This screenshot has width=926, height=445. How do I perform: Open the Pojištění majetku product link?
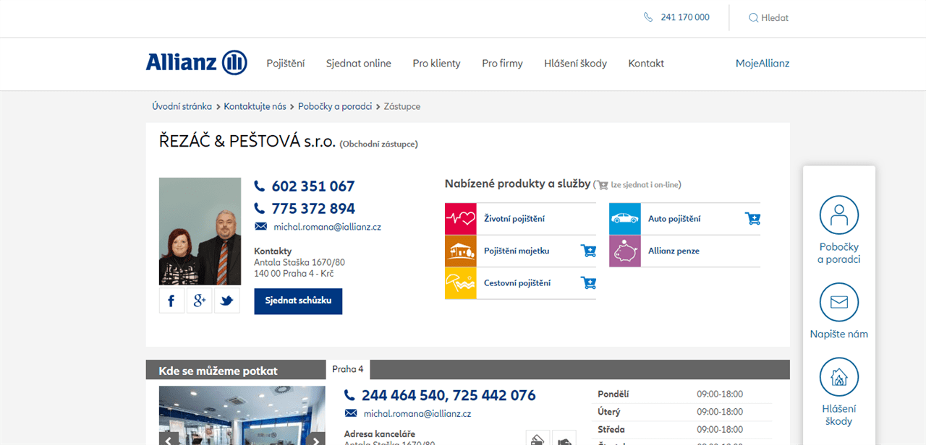click(x=517, y=251)
